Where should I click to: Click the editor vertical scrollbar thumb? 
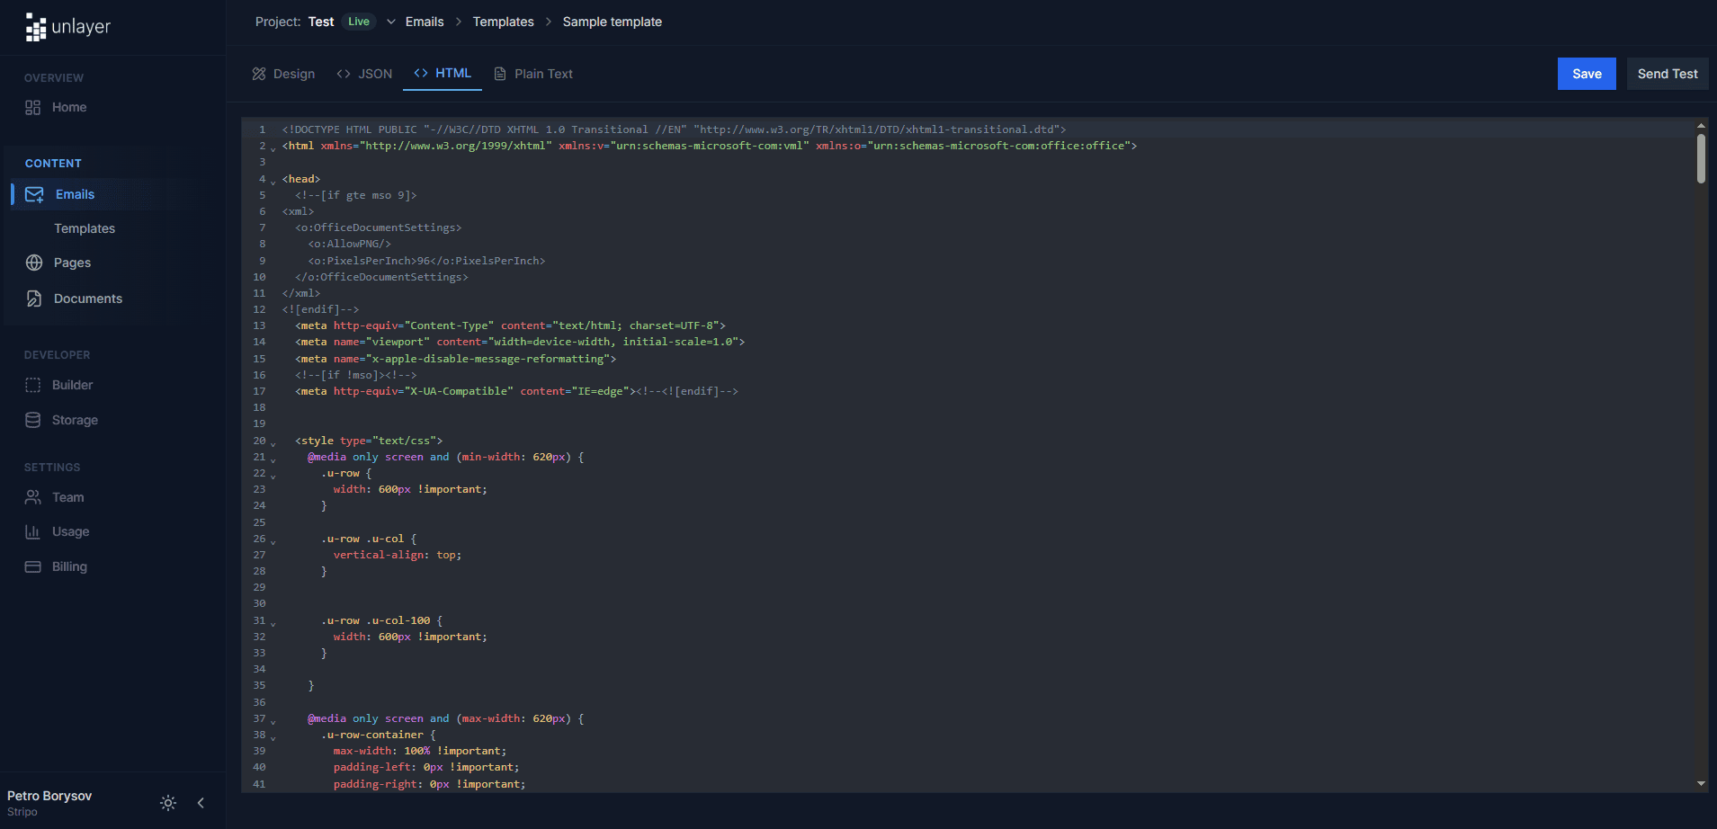1701,158
